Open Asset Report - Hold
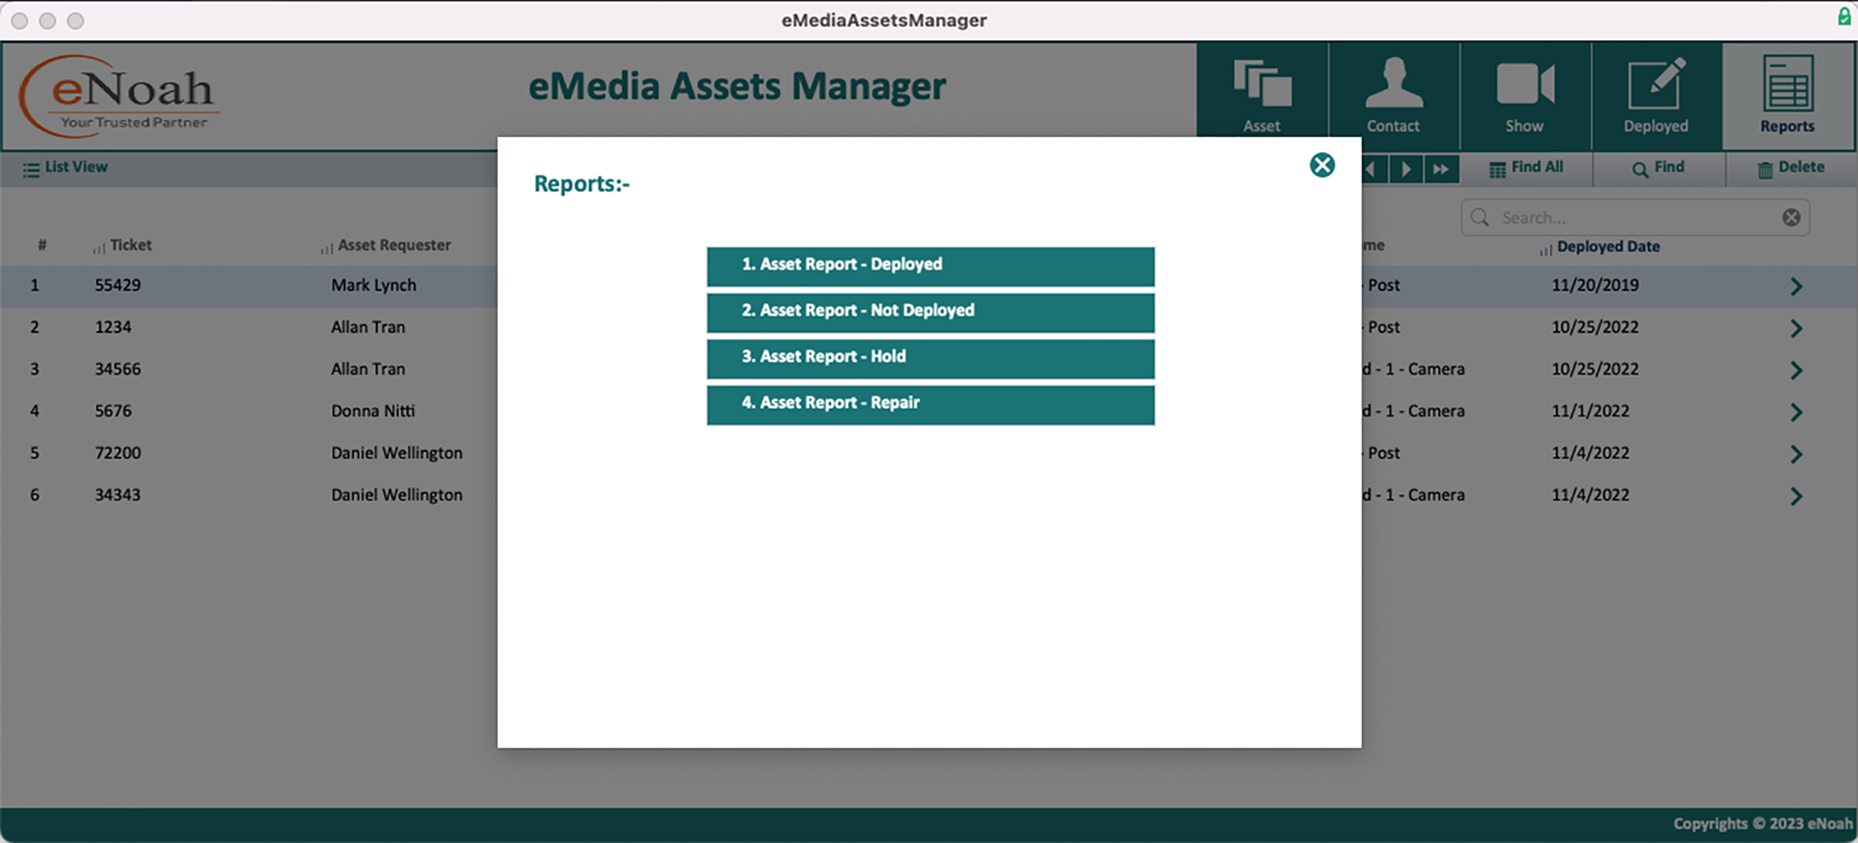 930,358
